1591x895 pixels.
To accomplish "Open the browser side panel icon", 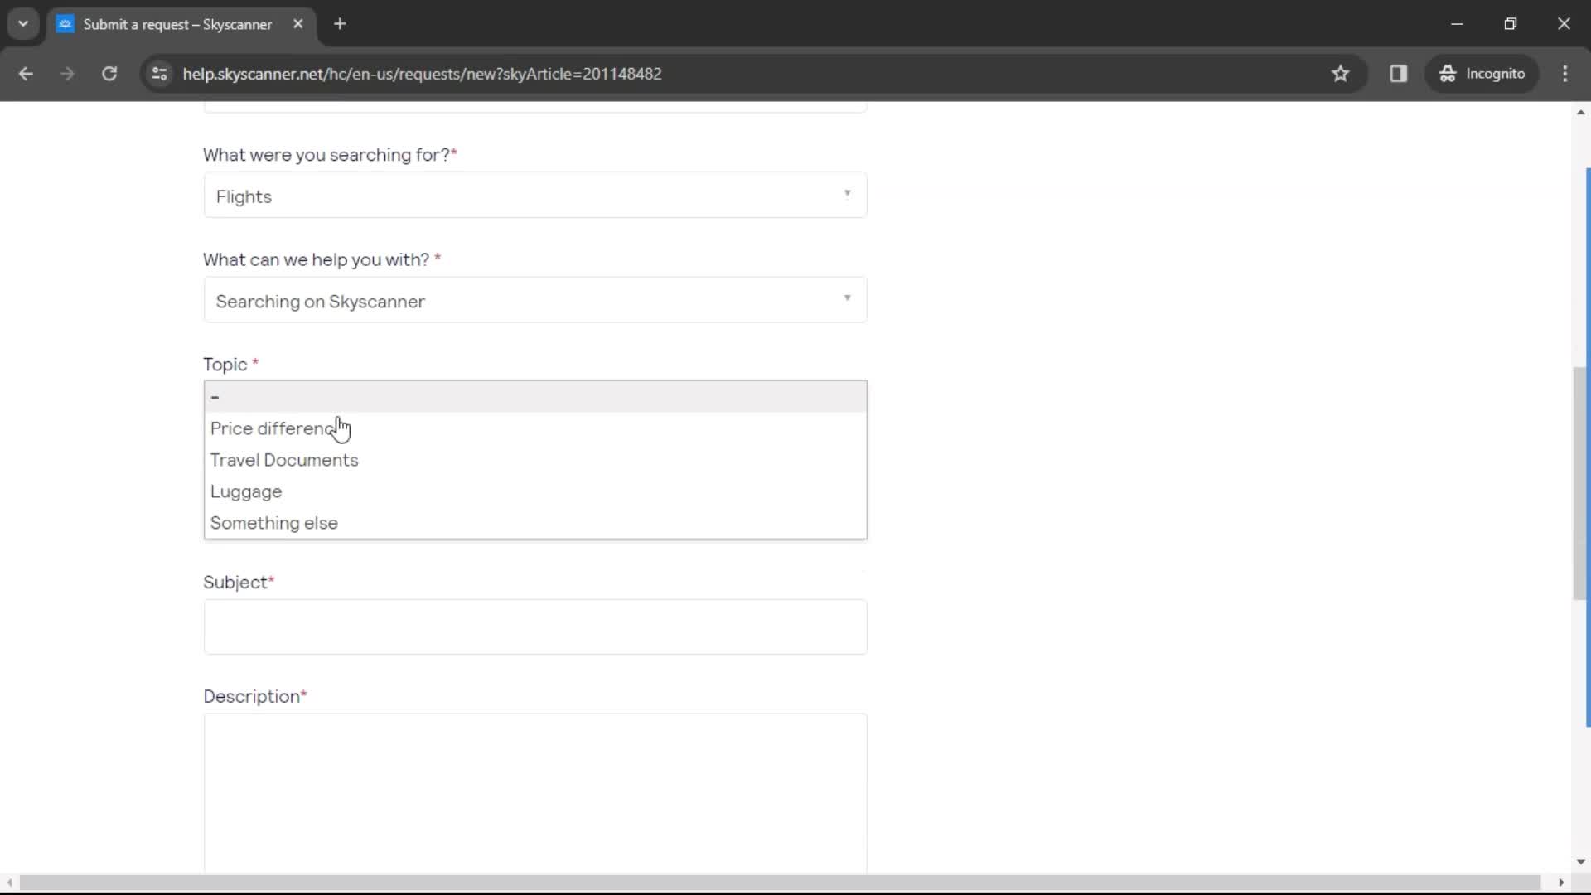I will tap(1399, 74).
